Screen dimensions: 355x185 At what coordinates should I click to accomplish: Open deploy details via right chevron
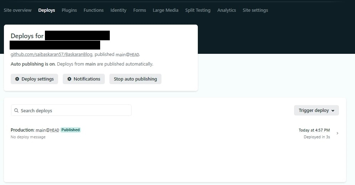[x=337, y=133]
